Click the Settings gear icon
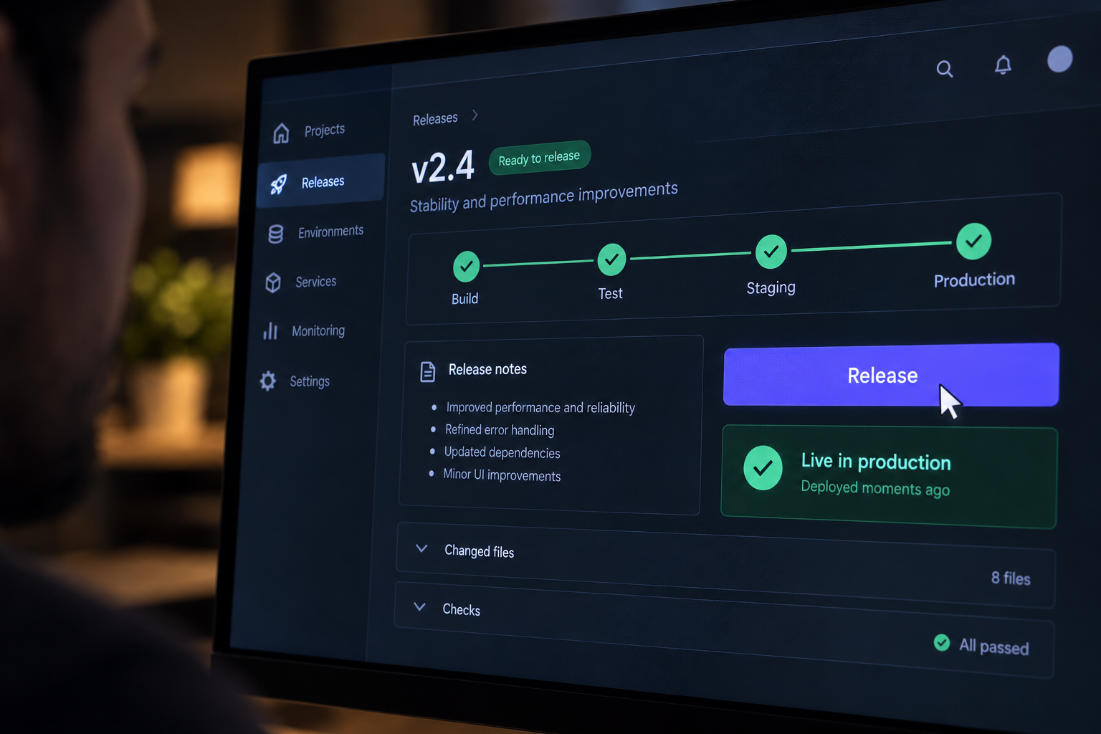The height and width of the screenshot is (734, 1101). (x=267, y=381)
